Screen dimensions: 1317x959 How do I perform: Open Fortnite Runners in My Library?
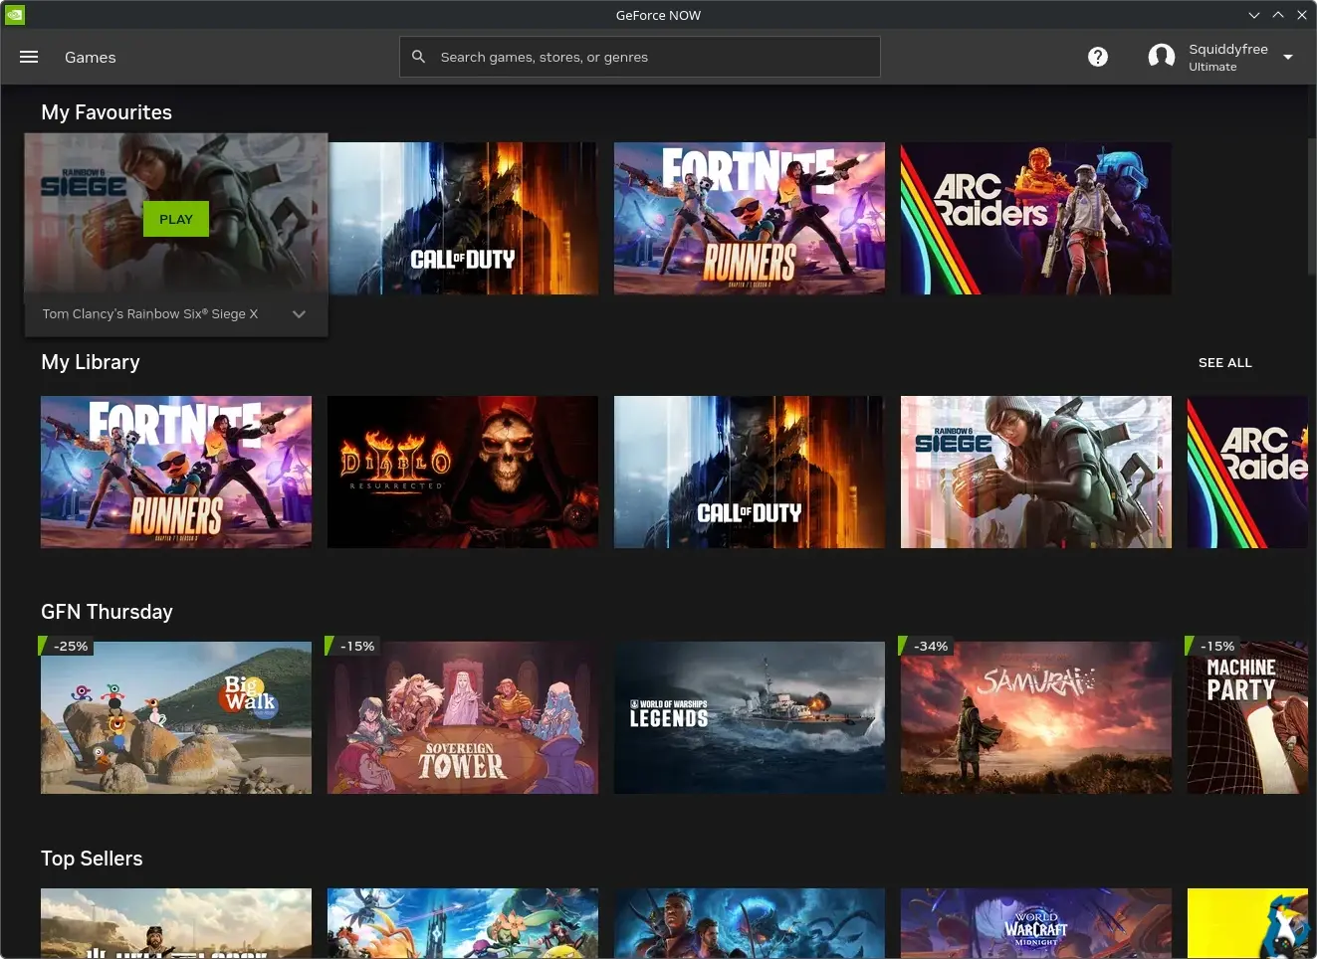[x=176, y=473]
